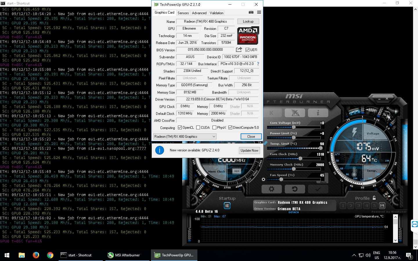Toggle the PhysX checkbox
Viewport: 418px width, 261px height.
click(214, 128)
